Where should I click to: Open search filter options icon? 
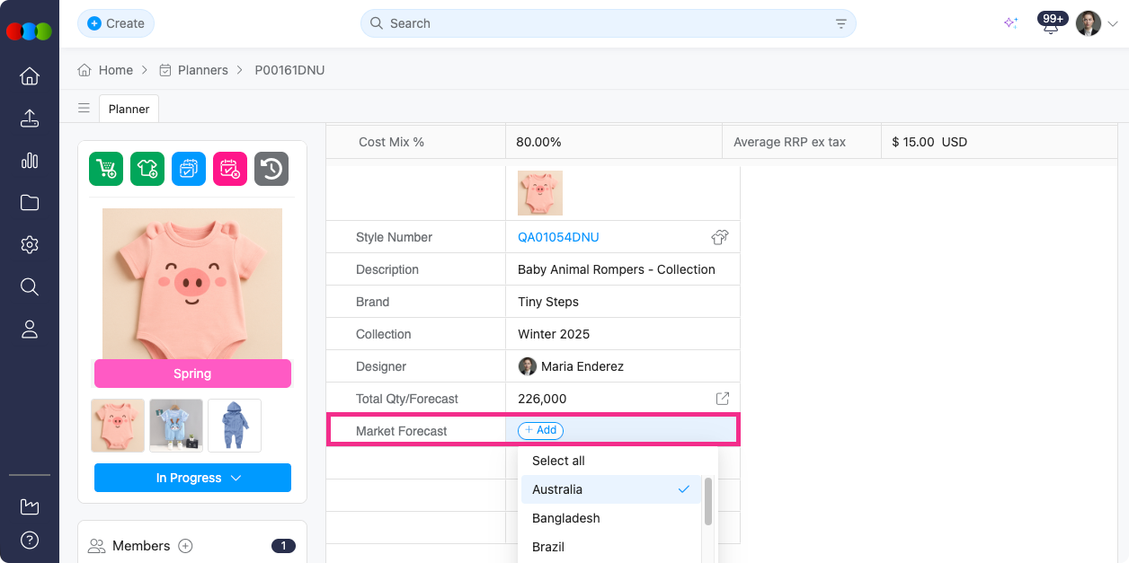pyautogui.click(x=840, y=24)
